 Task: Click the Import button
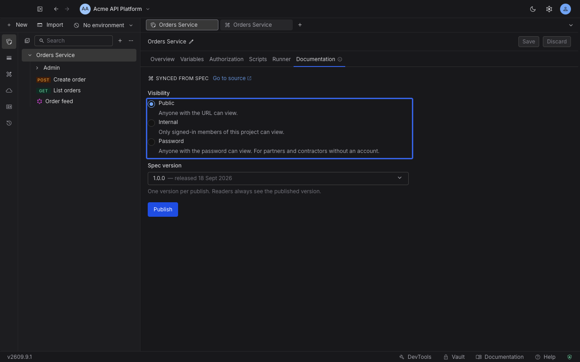pyautogui.click(x=50, y=25)
